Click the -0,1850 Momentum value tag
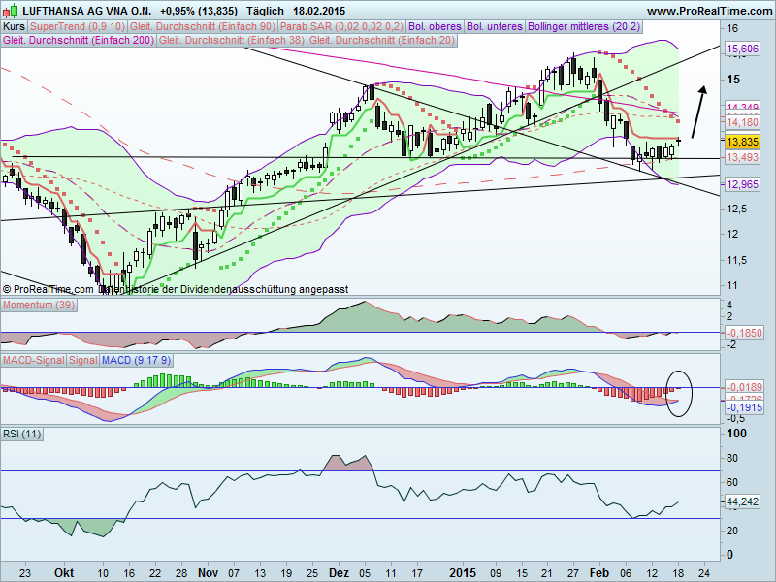776x582 pixels. point(744,333)
